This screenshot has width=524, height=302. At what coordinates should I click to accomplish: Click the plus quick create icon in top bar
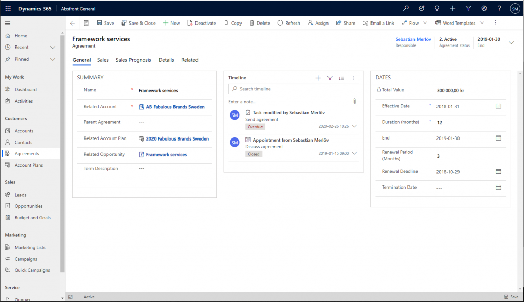click(452, 8)
